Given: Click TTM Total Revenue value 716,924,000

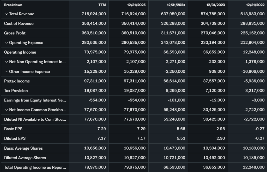Looking at the screenshot, I should (94, 14).
